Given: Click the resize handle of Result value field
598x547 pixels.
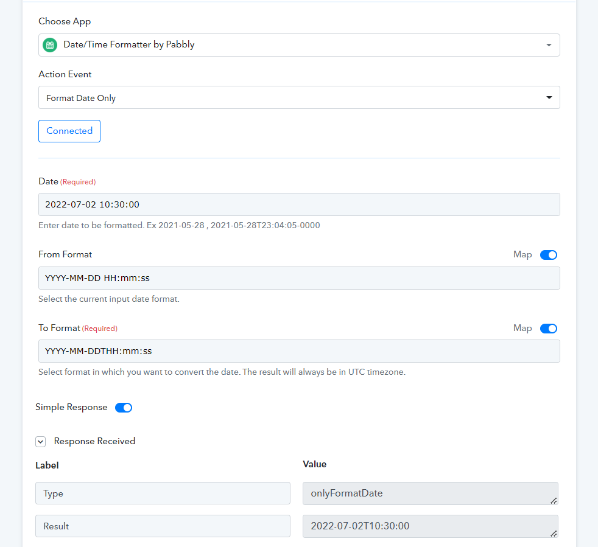Looking at the screenshot, I should (x=554, y=533).
